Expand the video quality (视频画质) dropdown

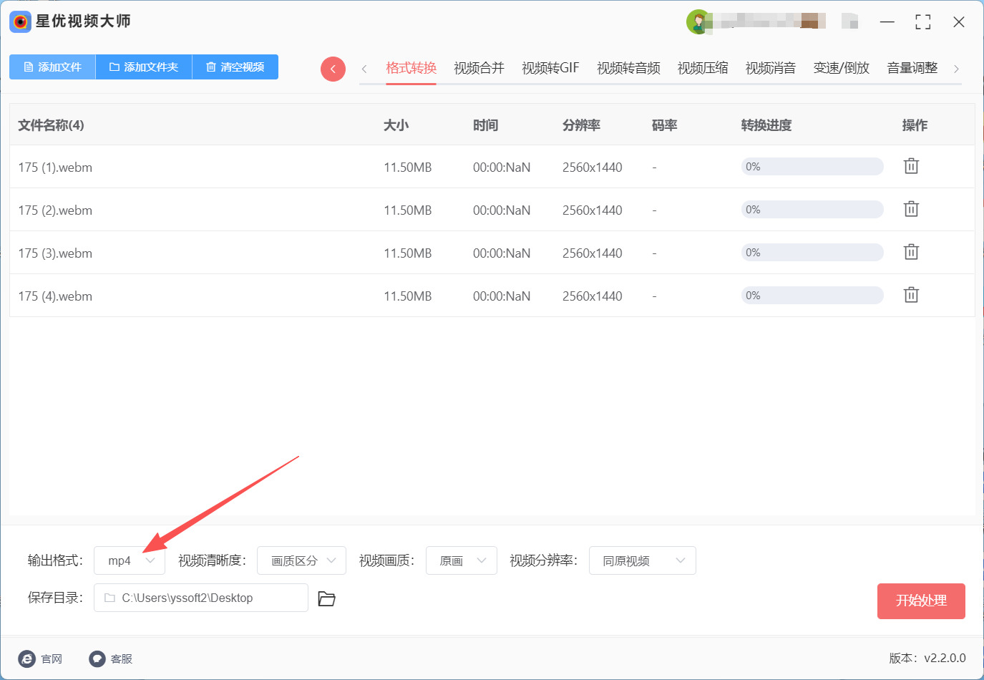click(x=462, y=560)
